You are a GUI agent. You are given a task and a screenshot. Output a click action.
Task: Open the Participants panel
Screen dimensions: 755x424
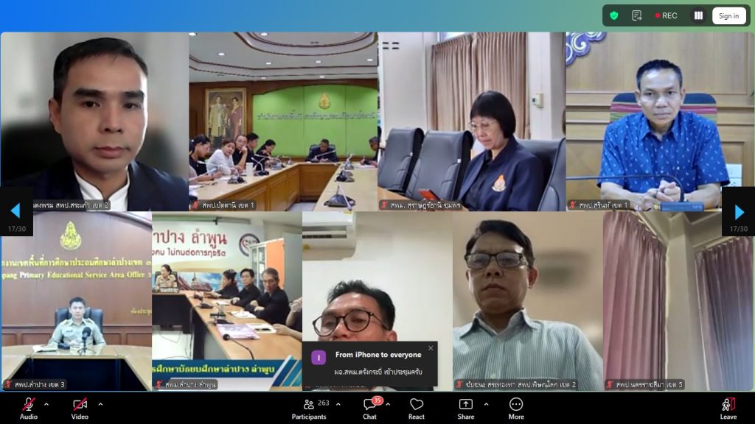tap(309, 409)
